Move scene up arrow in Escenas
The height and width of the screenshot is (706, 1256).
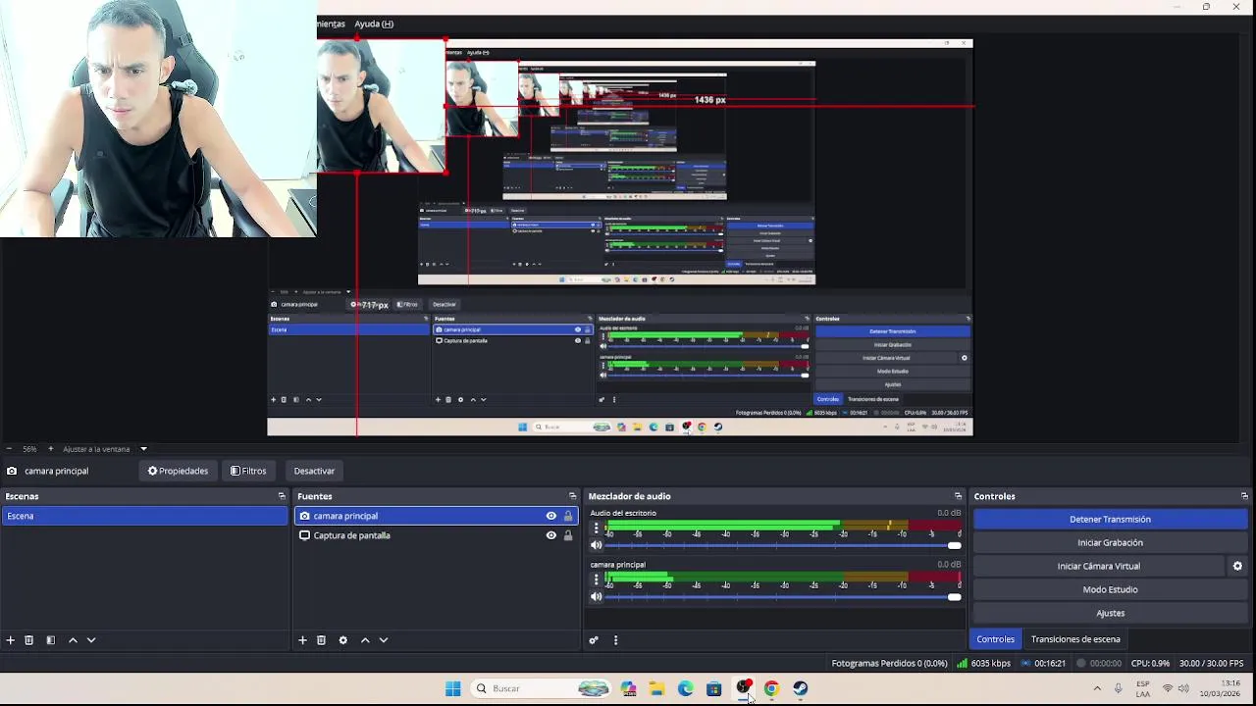[x=73, y=640]
